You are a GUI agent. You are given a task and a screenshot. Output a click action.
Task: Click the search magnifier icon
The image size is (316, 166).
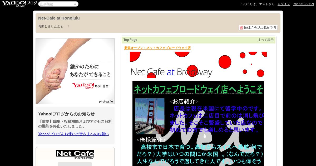(x=75, y=4)
